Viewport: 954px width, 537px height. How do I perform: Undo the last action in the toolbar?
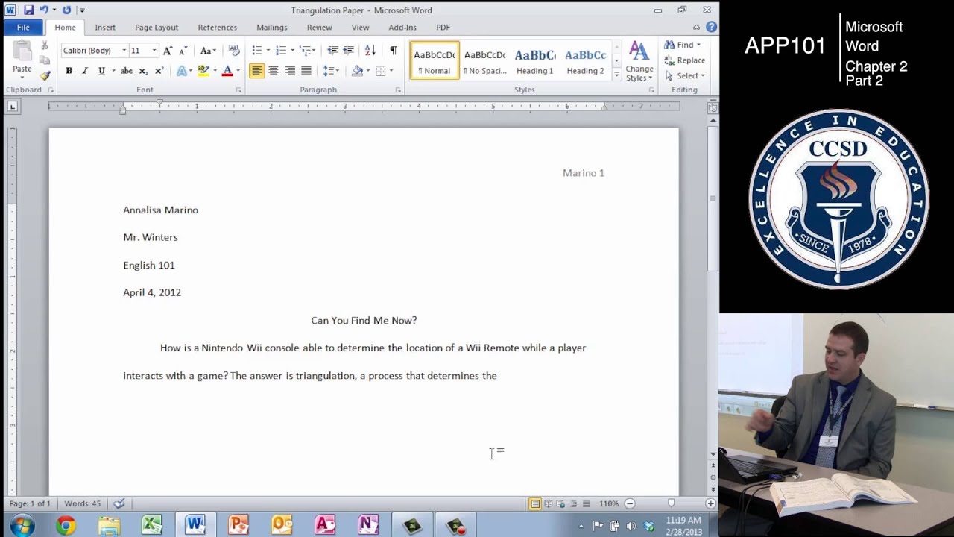click(44, 10)
